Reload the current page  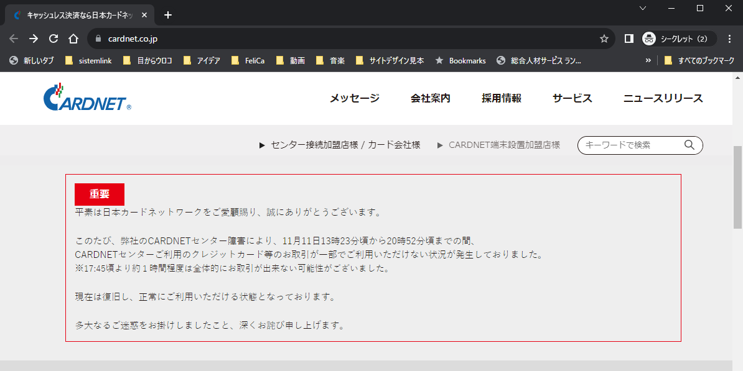coord(53,38)
